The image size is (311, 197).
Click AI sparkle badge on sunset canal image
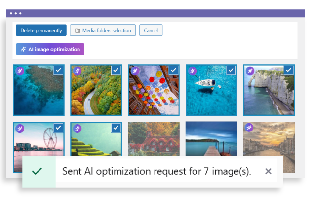(x=249, y=128)
